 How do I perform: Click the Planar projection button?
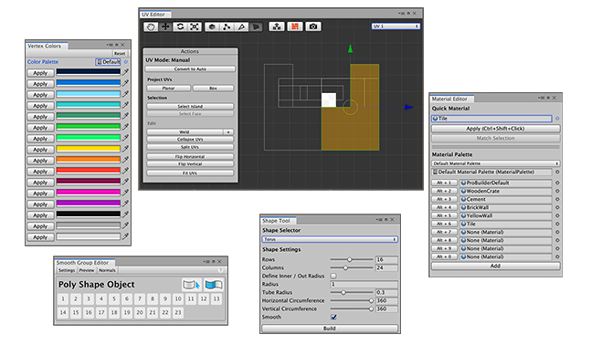tap(168, 89)
